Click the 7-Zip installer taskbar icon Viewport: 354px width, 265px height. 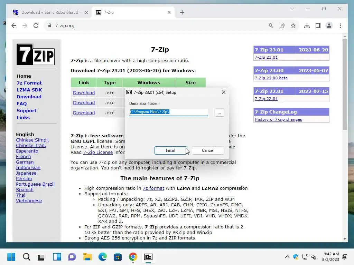(x=148, y=257)
